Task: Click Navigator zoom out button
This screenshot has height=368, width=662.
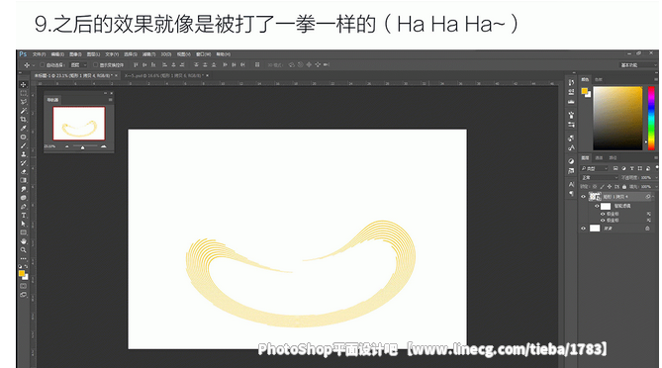Action: 66,146
